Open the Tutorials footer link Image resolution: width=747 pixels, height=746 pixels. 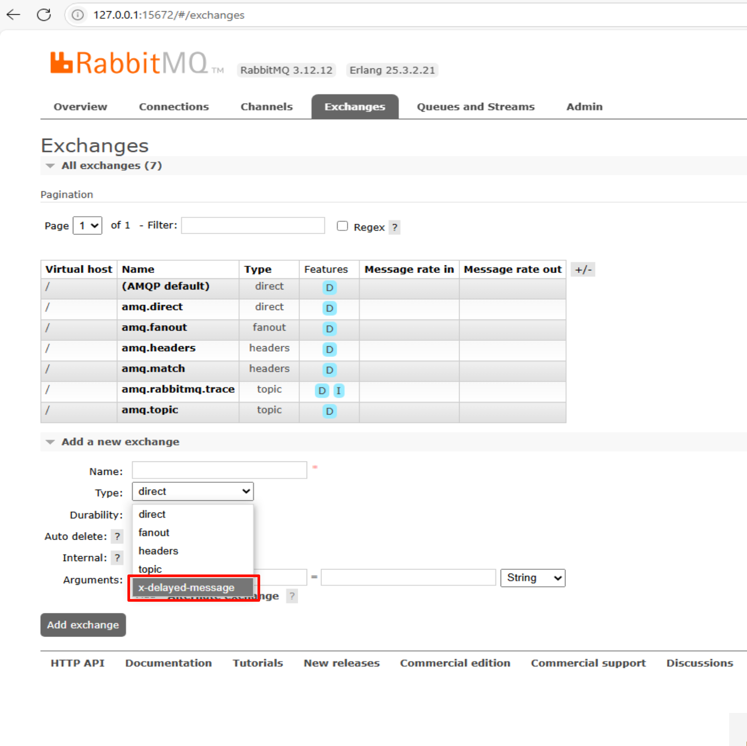coord(258,663)
